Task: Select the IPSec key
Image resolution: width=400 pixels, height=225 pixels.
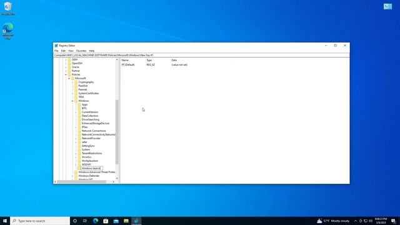Action: [85, 127]
